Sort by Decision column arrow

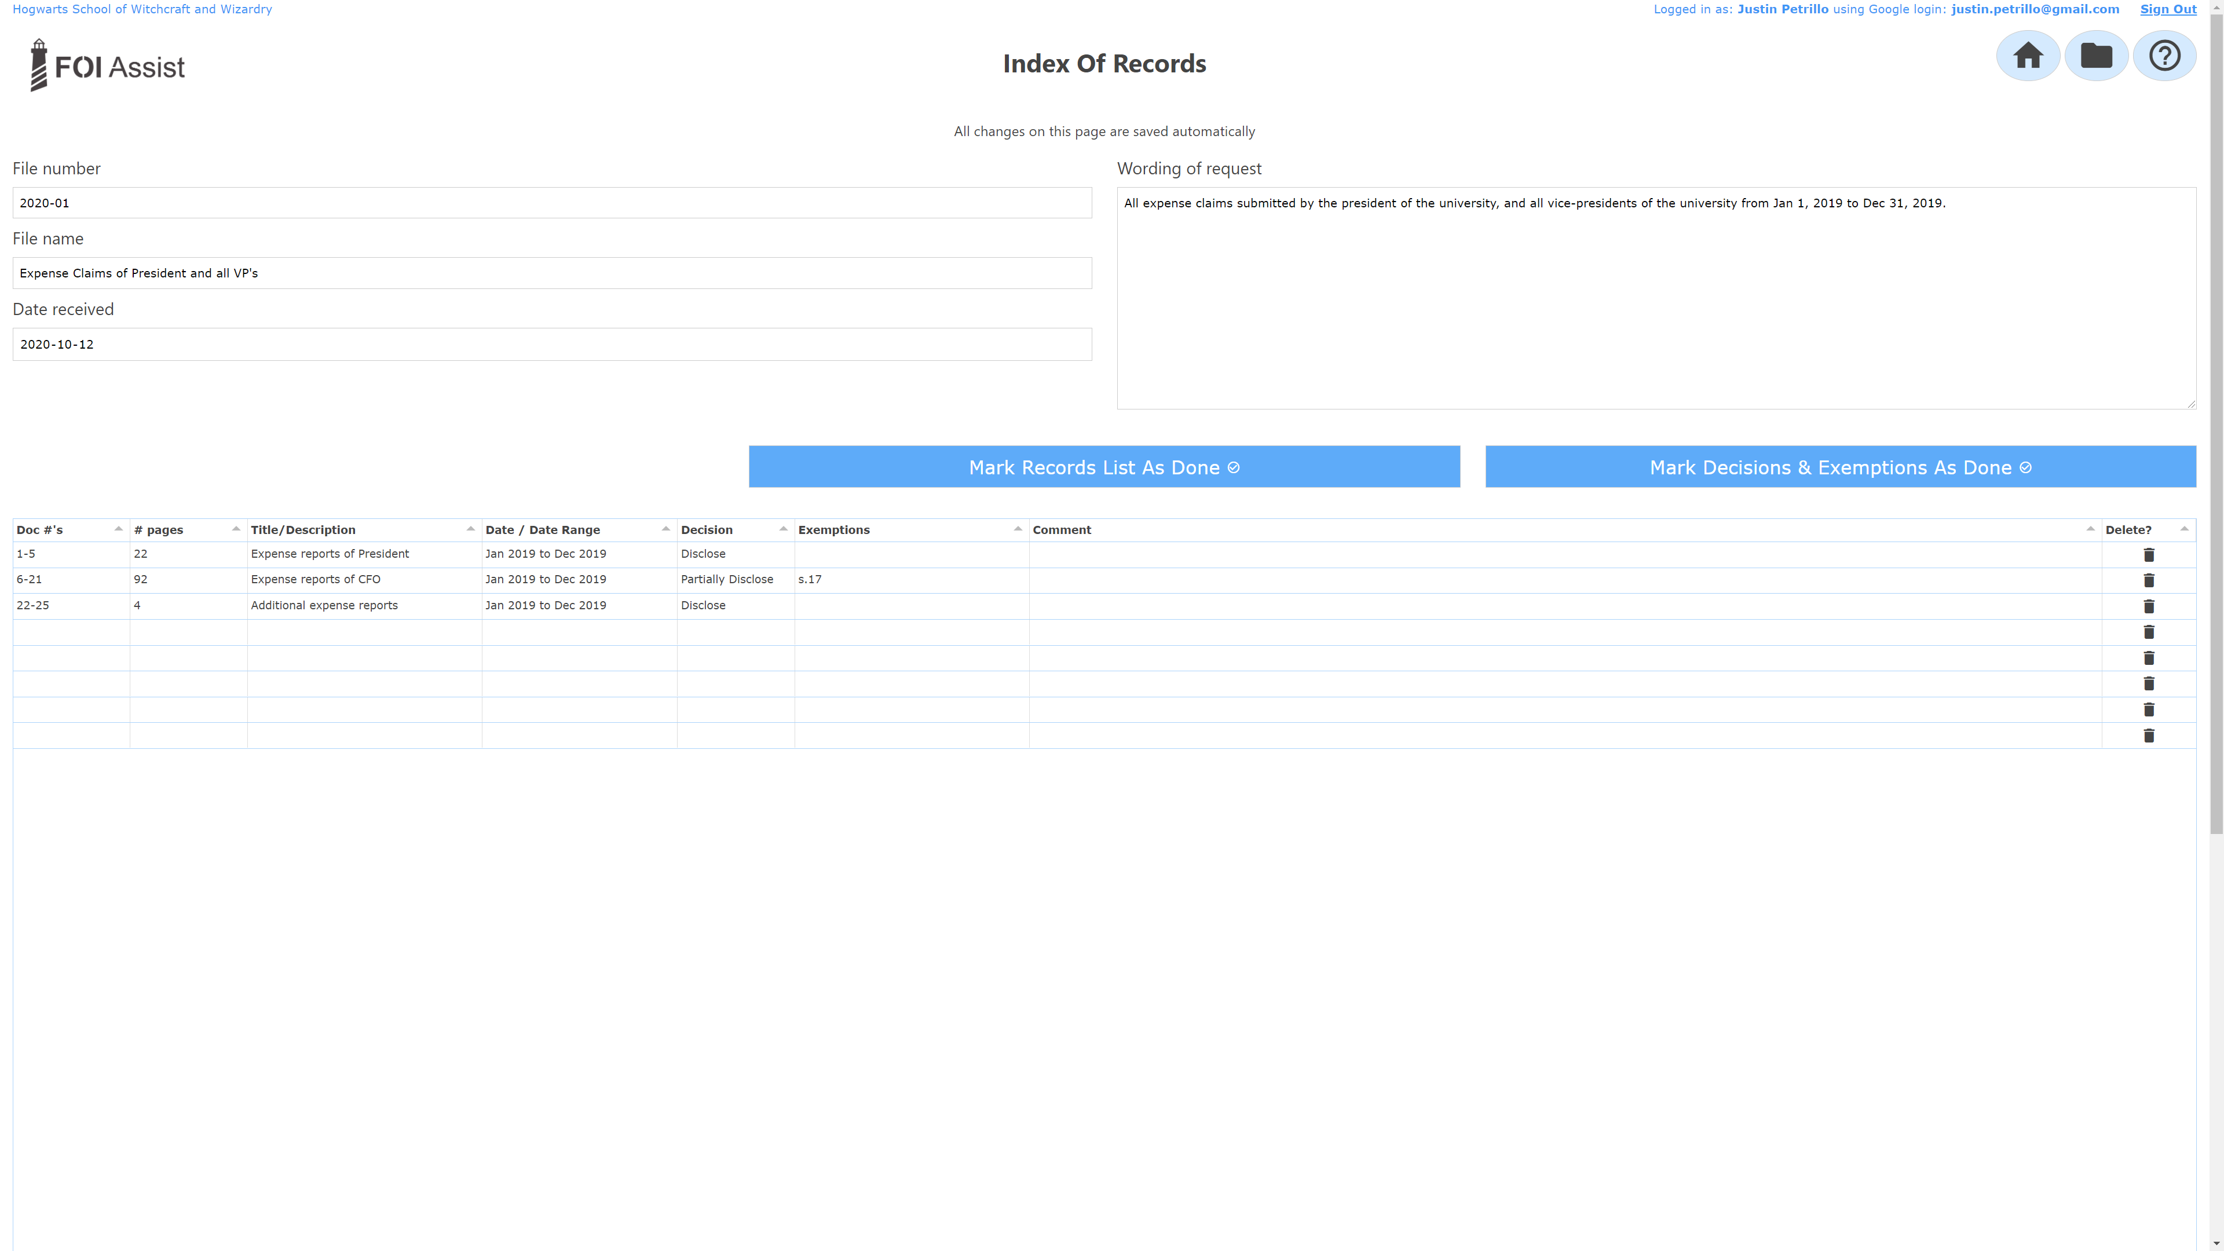pos(783,529)
